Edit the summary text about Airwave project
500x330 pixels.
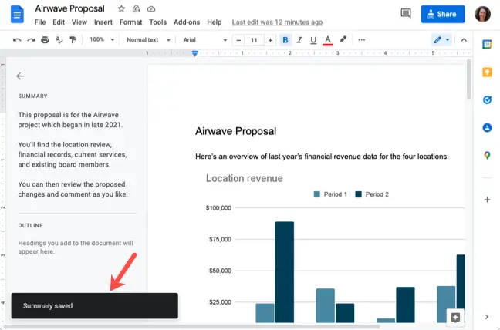point(73,154)
